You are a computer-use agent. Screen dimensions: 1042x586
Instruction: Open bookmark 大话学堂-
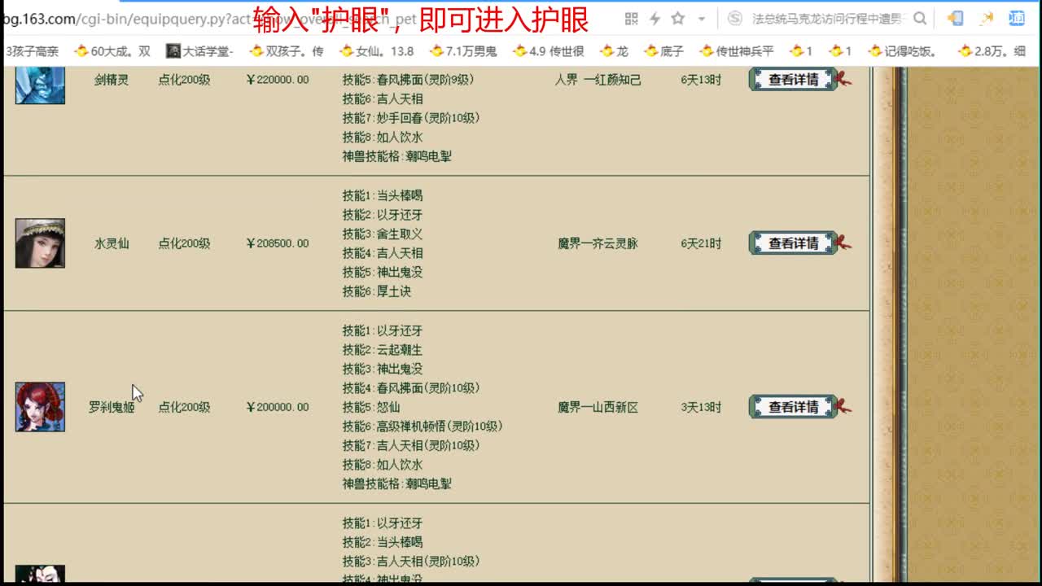pyautogui.click(x=199, y=51)
